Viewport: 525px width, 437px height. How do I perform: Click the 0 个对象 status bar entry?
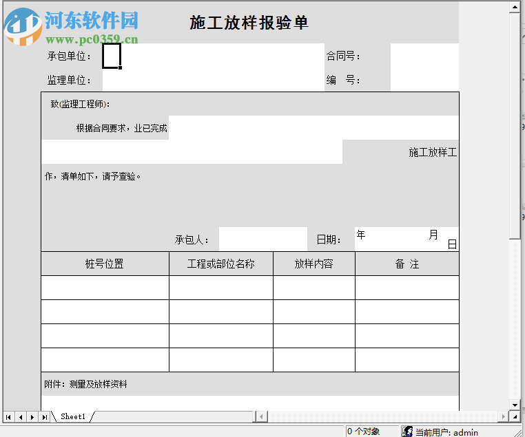coord(363,431)
